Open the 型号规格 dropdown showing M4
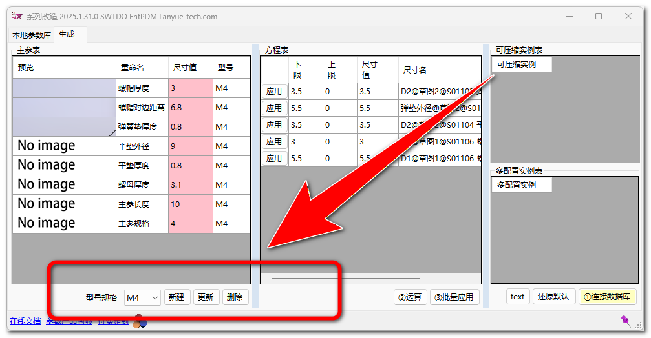 click(x=143, y=297)
